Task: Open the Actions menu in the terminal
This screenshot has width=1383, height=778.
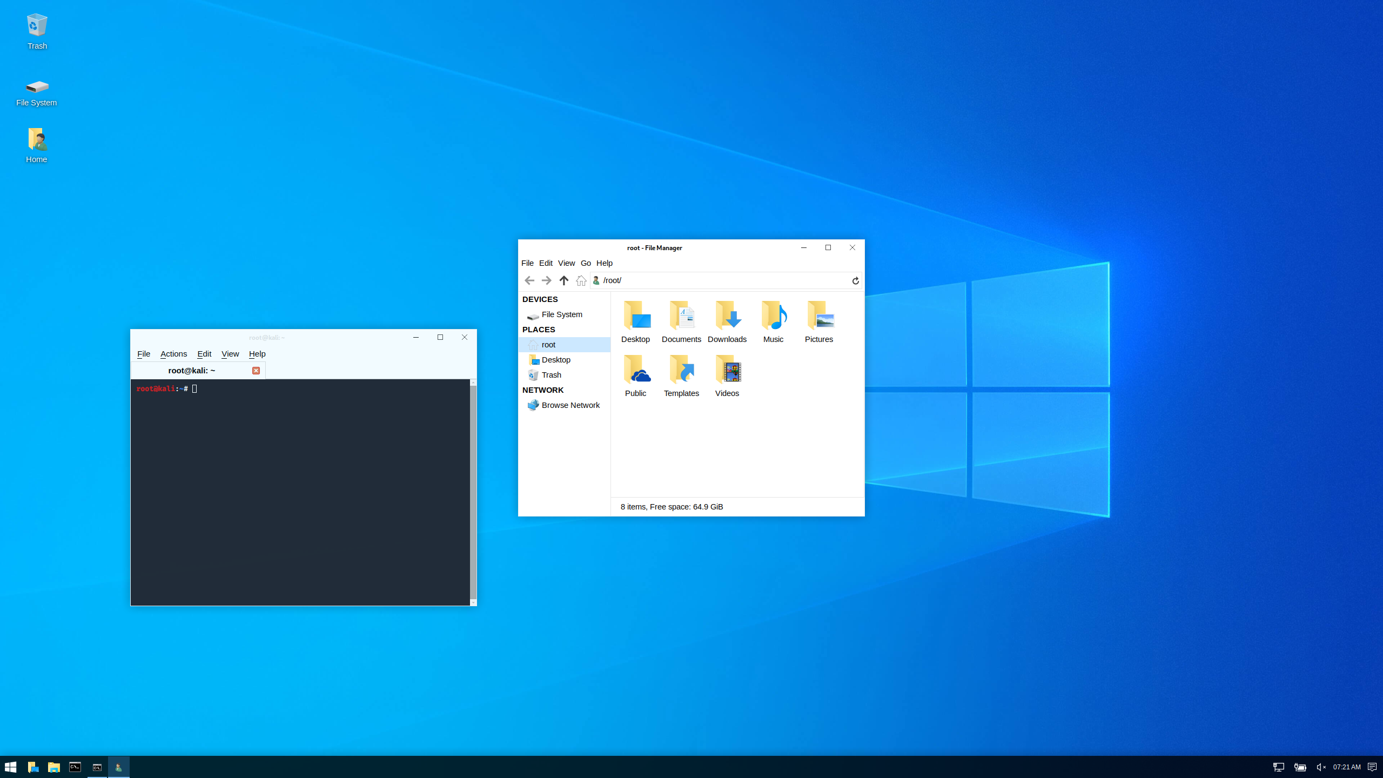Action: point(173,354)
